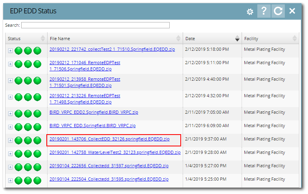
Task: Open BIRD_VRPC_EDD2.Springfield.BIRD_VRPC.zip link
Action: (93, 113)
